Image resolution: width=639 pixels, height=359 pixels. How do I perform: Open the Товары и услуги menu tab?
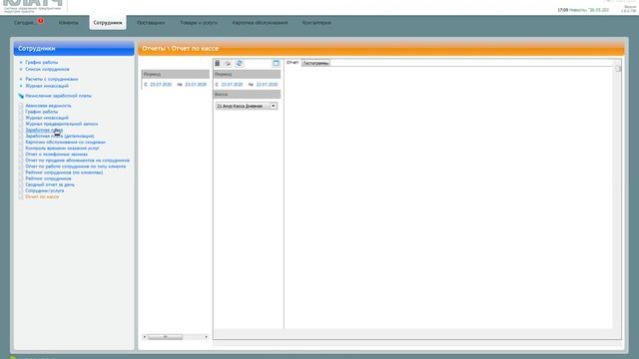(199, 23)
